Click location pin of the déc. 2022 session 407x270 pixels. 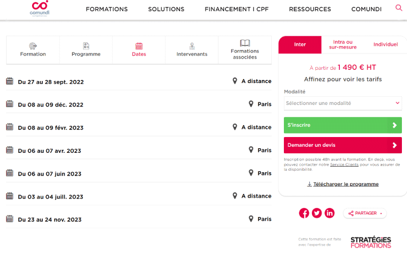[x=251, y=104]
